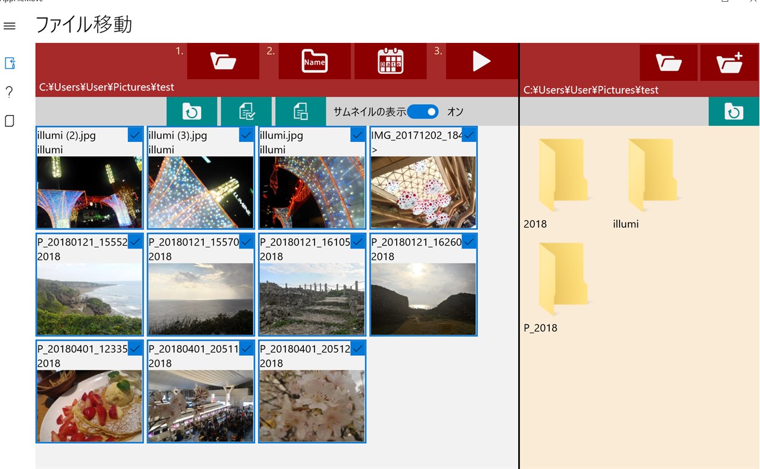
Task: Refresh the source file list
Action: pyautogui.click(x=191, y=111)
